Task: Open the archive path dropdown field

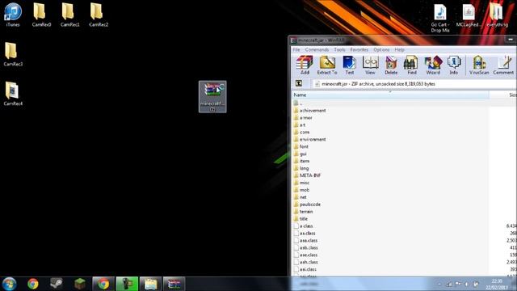Action: pos(414,84)
